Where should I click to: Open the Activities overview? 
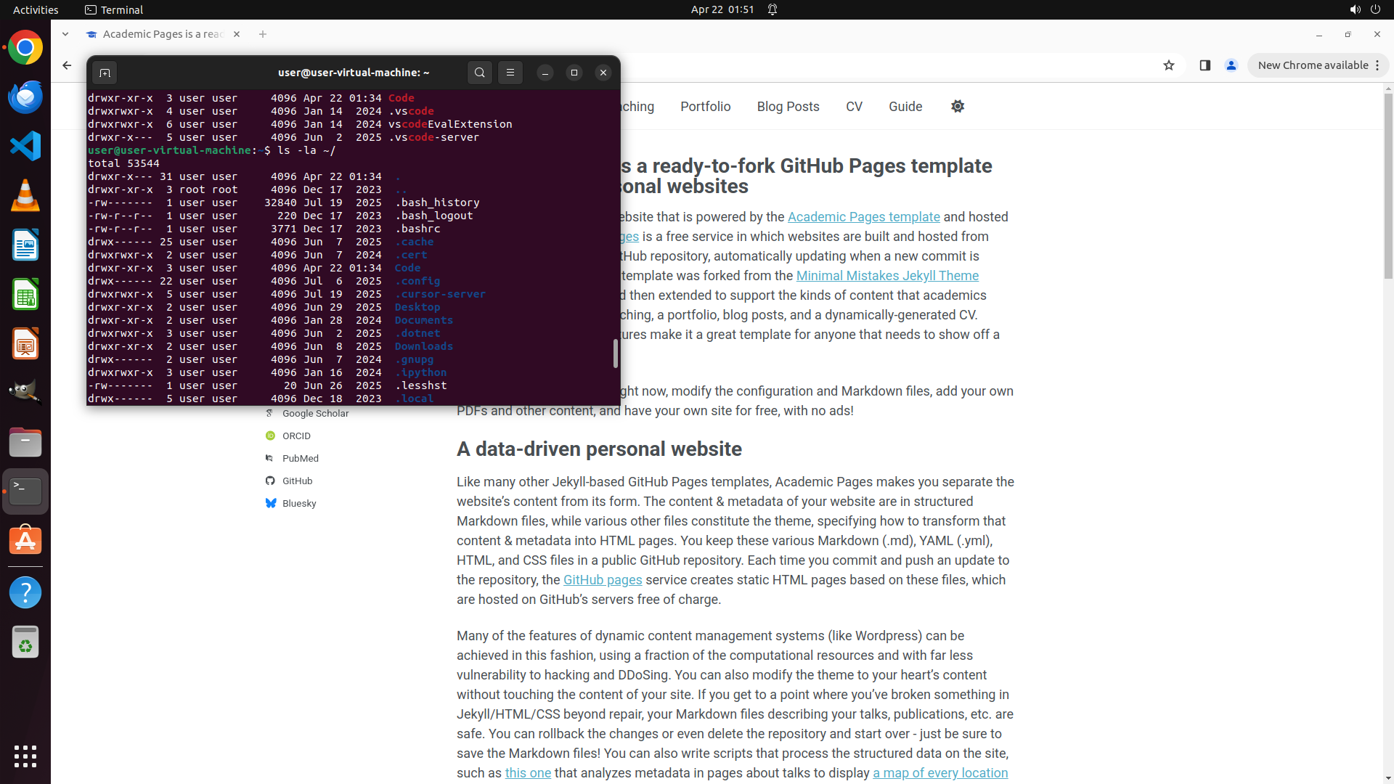[x=36, y=9]
